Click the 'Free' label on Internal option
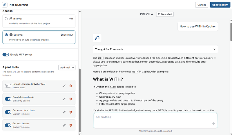The width and height of the screenshot is (232, 135). (71, 19)
